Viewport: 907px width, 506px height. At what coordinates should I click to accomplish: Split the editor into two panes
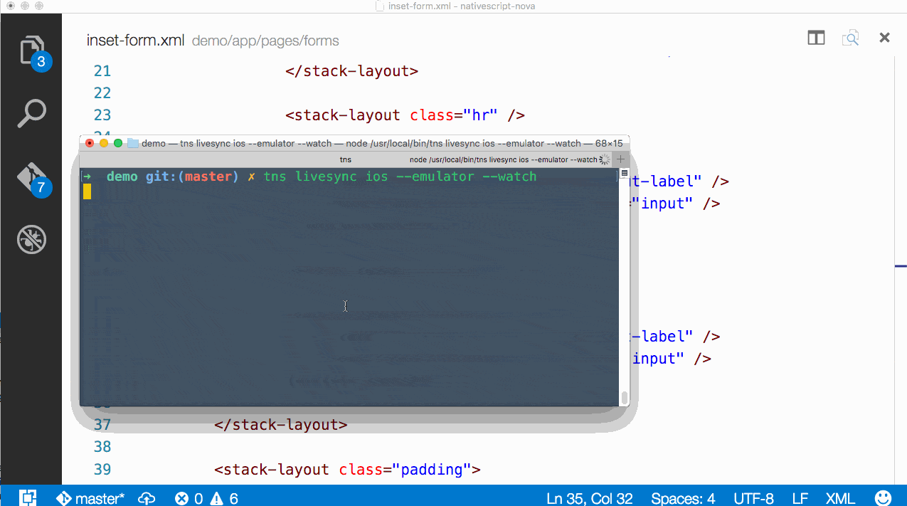(815, 37)
